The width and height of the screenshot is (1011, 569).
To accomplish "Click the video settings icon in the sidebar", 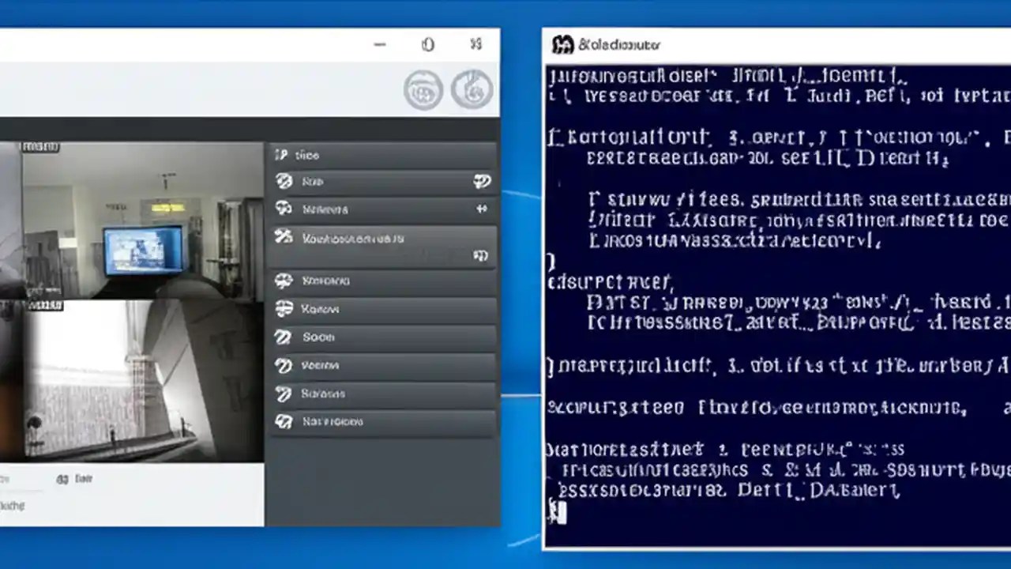I will (x=284, y=365).
